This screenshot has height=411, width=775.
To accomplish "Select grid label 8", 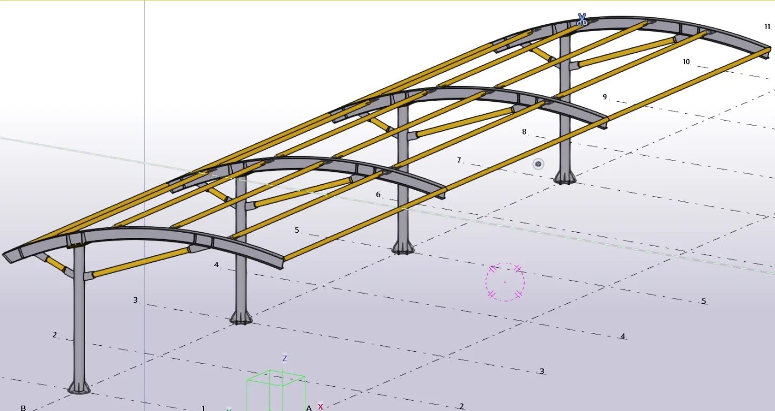I will (524, 131).
